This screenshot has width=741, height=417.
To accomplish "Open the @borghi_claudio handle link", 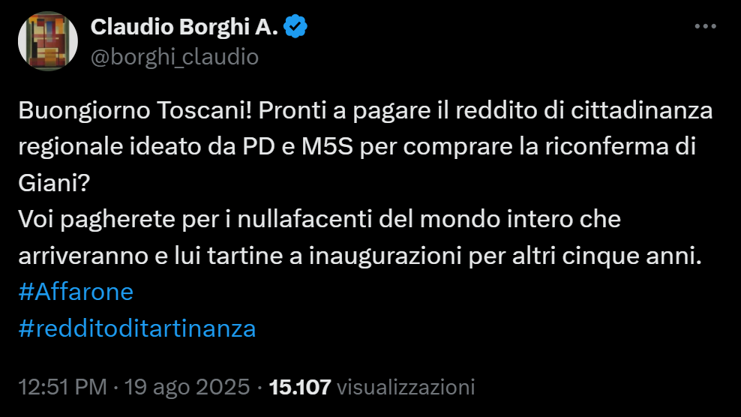I will click(174, 57).
